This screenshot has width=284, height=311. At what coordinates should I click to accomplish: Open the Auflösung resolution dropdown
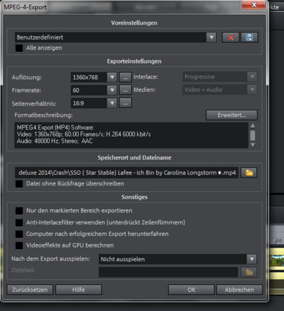tap(112, 77)
